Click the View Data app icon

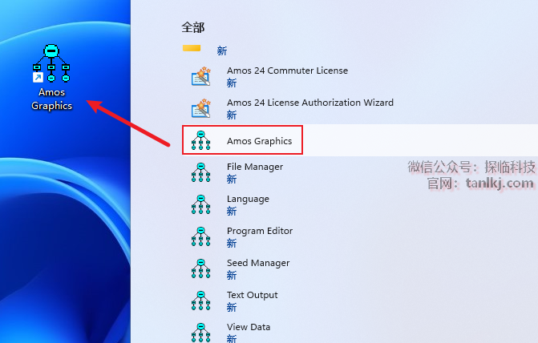coord(200,332)
